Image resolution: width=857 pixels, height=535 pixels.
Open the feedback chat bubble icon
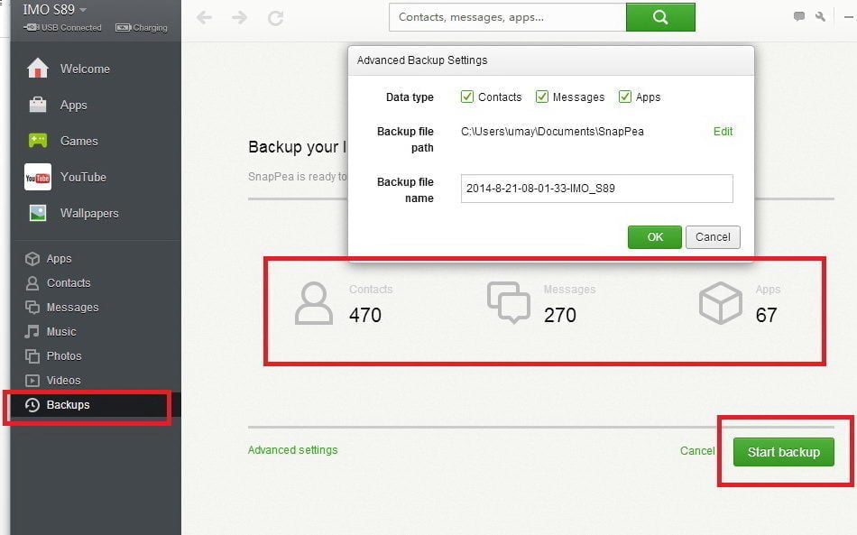point(799,16)
